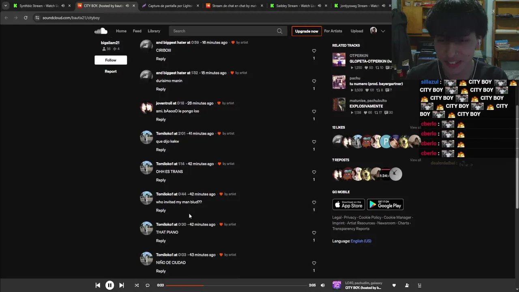This screenshot has height=292, width=519.
Task: Skip to next track in player
Action: [121, 286]
